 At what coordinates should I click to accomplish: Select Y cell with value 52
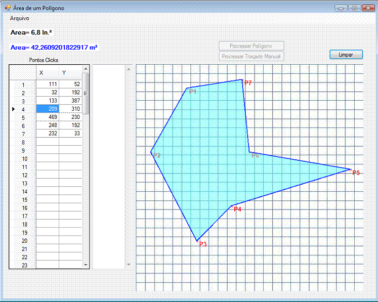pos(70,84)
